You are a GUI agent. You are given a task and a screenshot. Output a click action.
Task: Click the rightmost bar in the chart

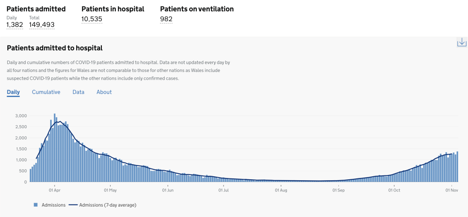(x=457, y=167)
